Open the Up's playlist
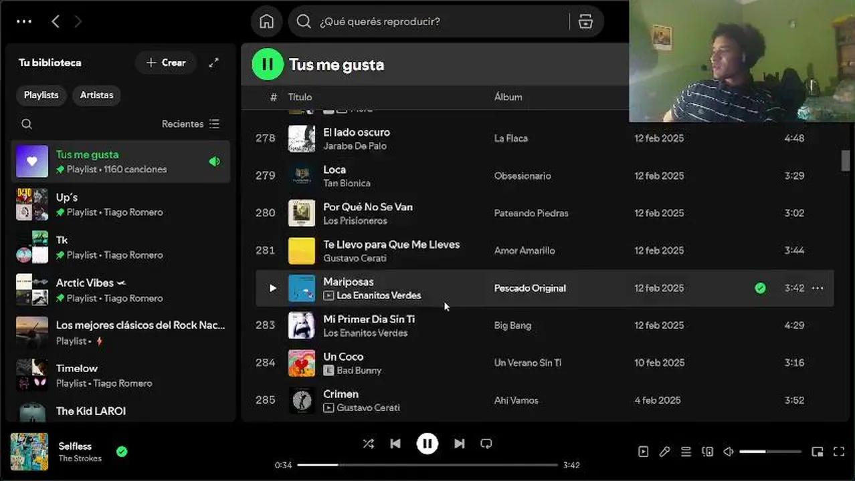 [x=120, y=204]
